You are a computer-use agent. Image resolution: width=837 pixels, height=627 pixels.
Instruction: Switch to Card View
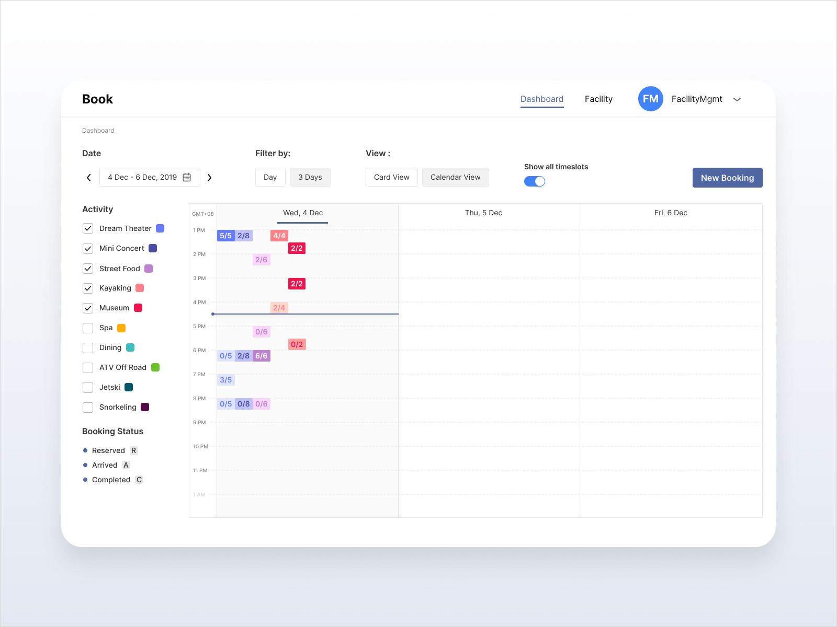391,177
